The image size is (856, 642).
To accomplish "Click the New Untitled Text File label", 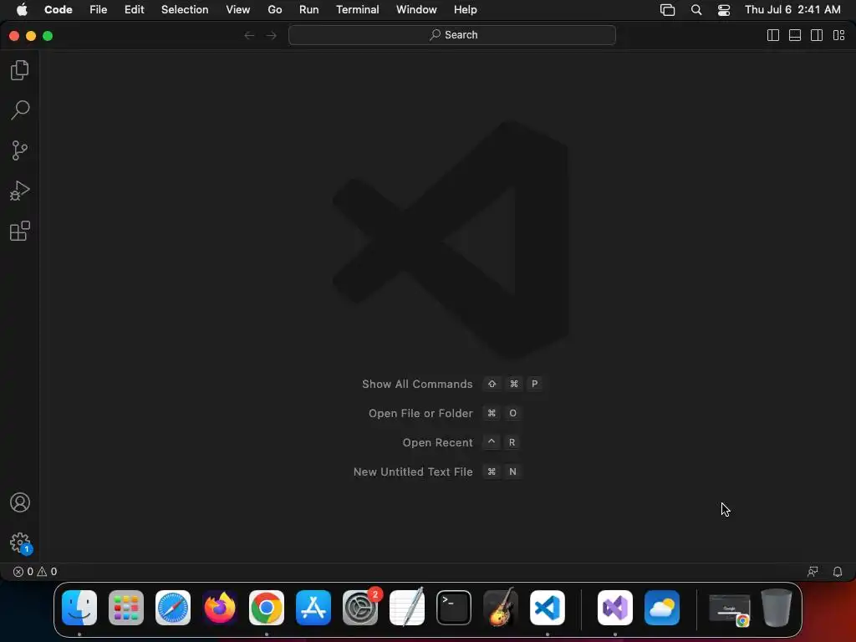I will tap(413, 471).
